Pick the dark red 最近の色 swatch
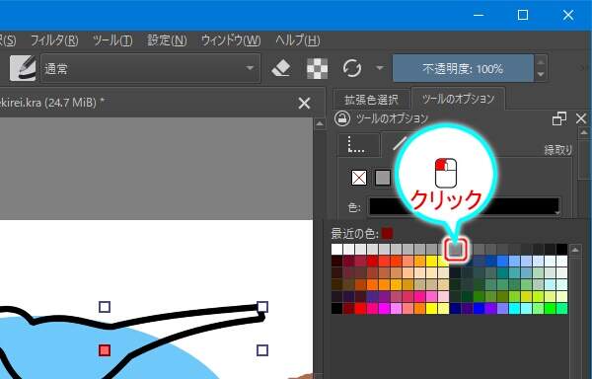Viewport: 592px width, 379px height. click(388, 233)
